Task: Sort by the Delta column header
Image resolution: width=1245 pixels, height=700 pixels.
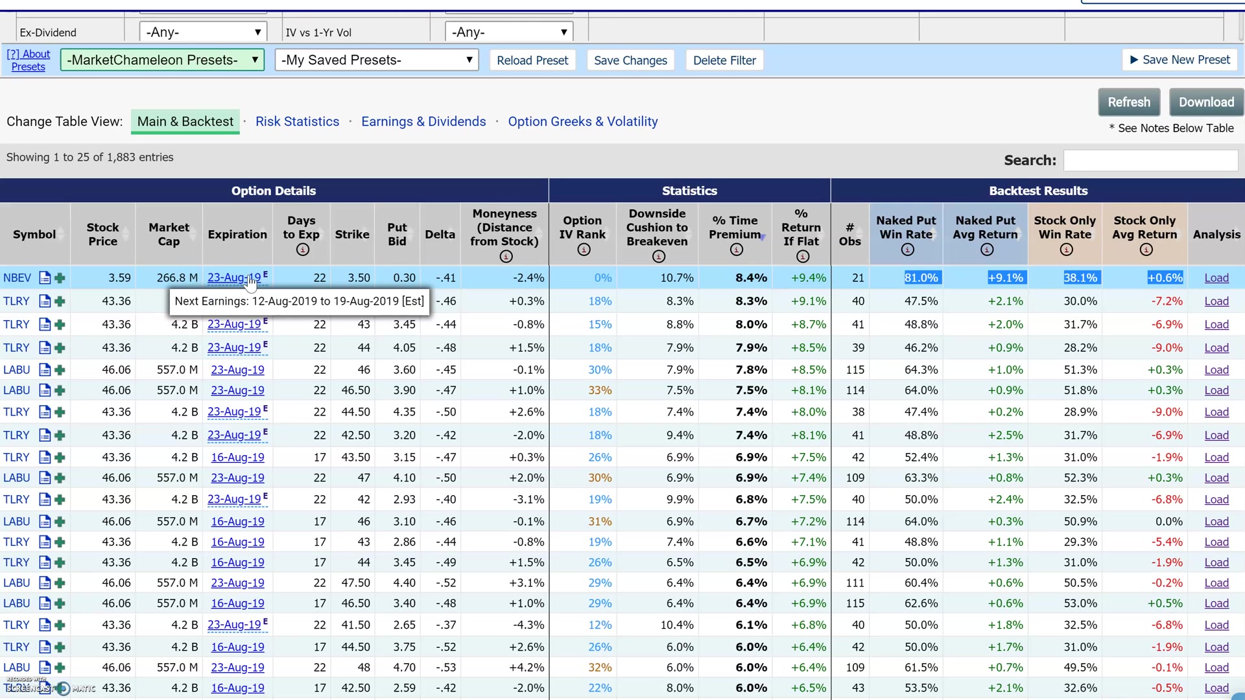Action: [440, 235]
